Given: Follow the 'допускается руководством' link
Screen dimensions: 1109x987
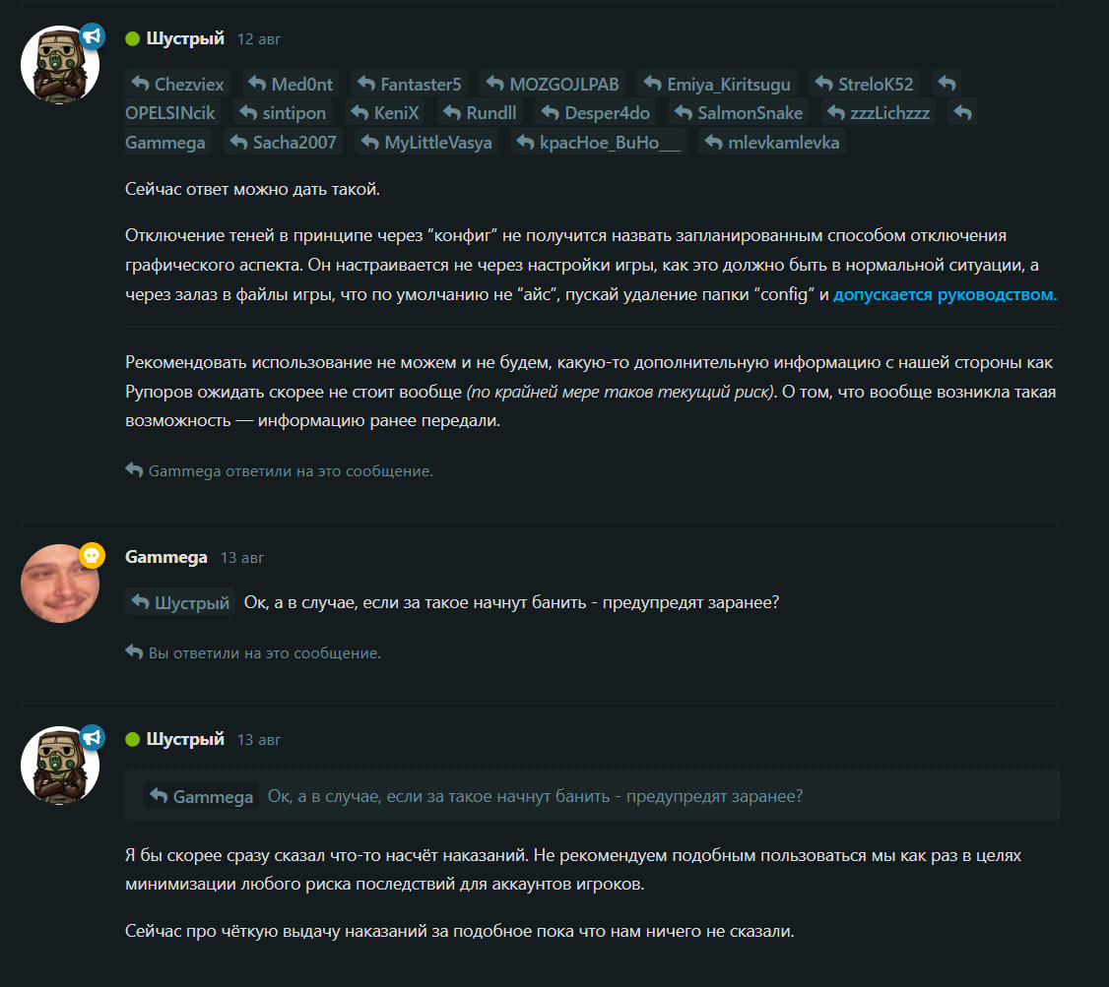Looking at the screenshot, I should 945,294.
